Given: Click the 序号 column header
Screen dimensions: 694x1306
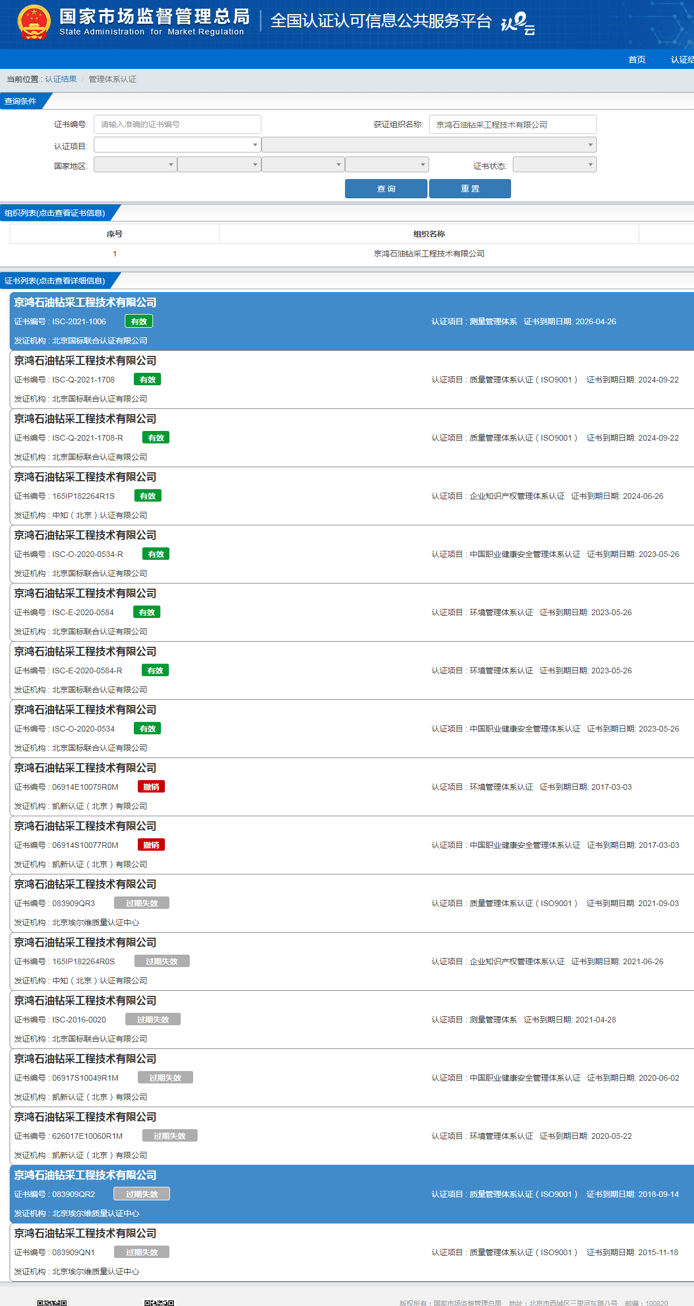Looking at the screenshot, I should (x=115, y=234).
